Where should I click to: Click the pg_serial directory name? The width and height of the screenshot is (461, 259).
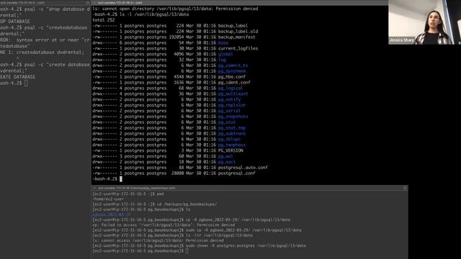pos(229,111)
